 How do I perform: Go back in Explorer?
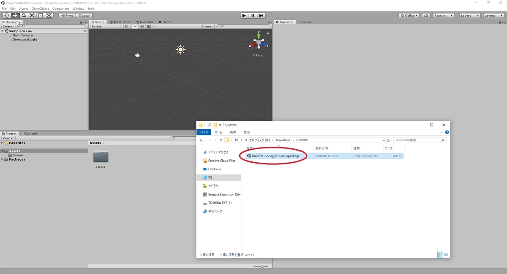click(x=202, y=140)
